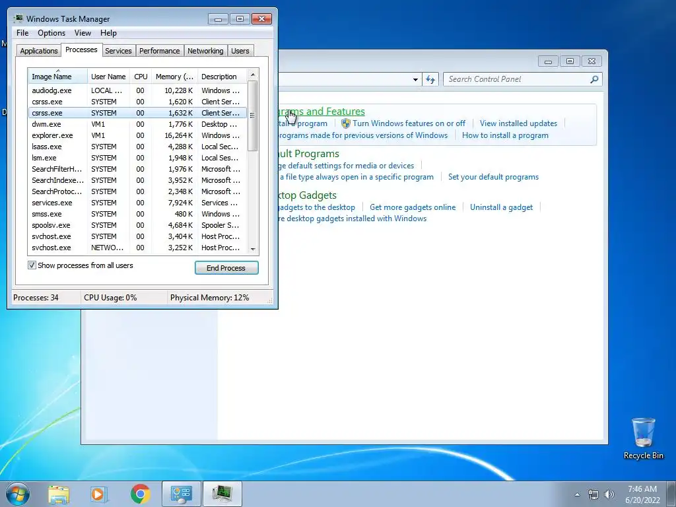The width and height of the screenshot is (676, 507).
Task: Click the process list scroll down arrow
Action: (x=253, y=249)
